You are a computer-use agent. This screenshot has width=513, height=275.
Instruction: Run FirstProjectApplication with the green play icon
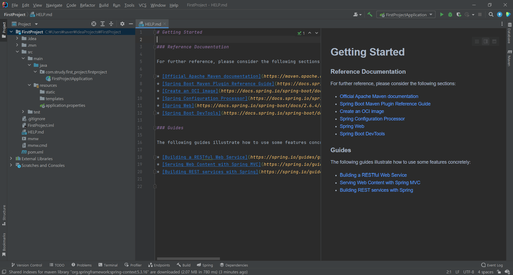point(442,15)
